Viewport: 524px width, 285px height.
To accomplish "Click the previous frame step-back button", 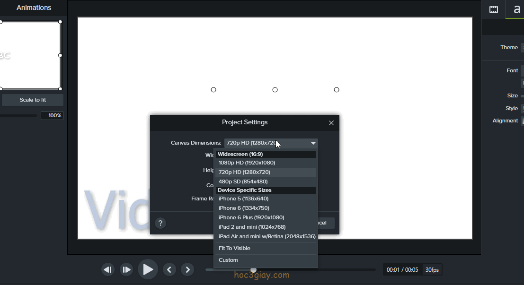I will coord(108,269).
